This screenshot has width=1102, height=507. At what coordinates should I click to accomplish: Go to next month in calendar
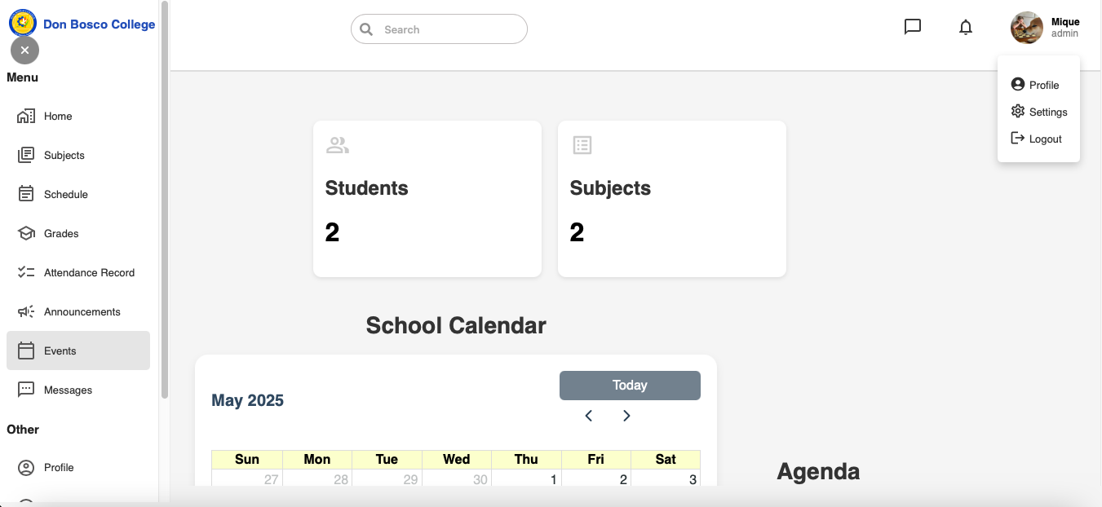pos(626,416)
